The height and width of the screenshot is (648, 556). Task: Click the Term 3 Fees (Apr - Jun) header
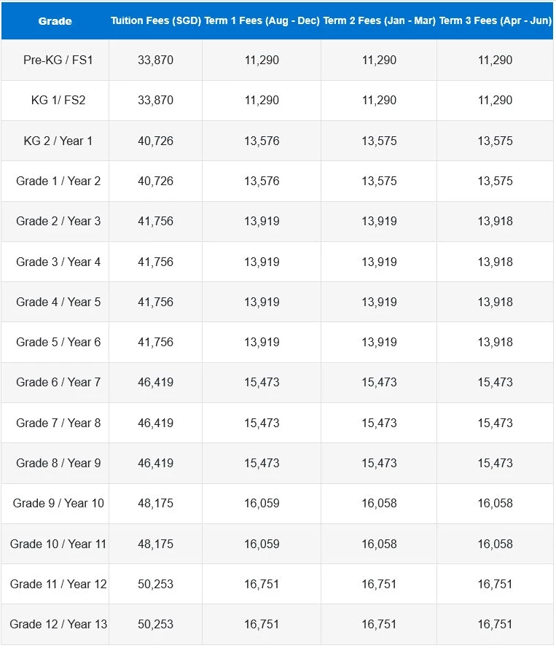click(x=496, y=20)
